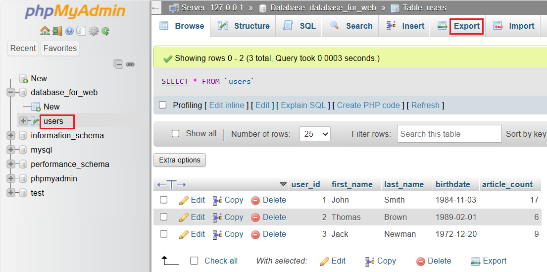
Task: Sort by the article_count column header
Action: pyautogui.click(x=507, y=184)
